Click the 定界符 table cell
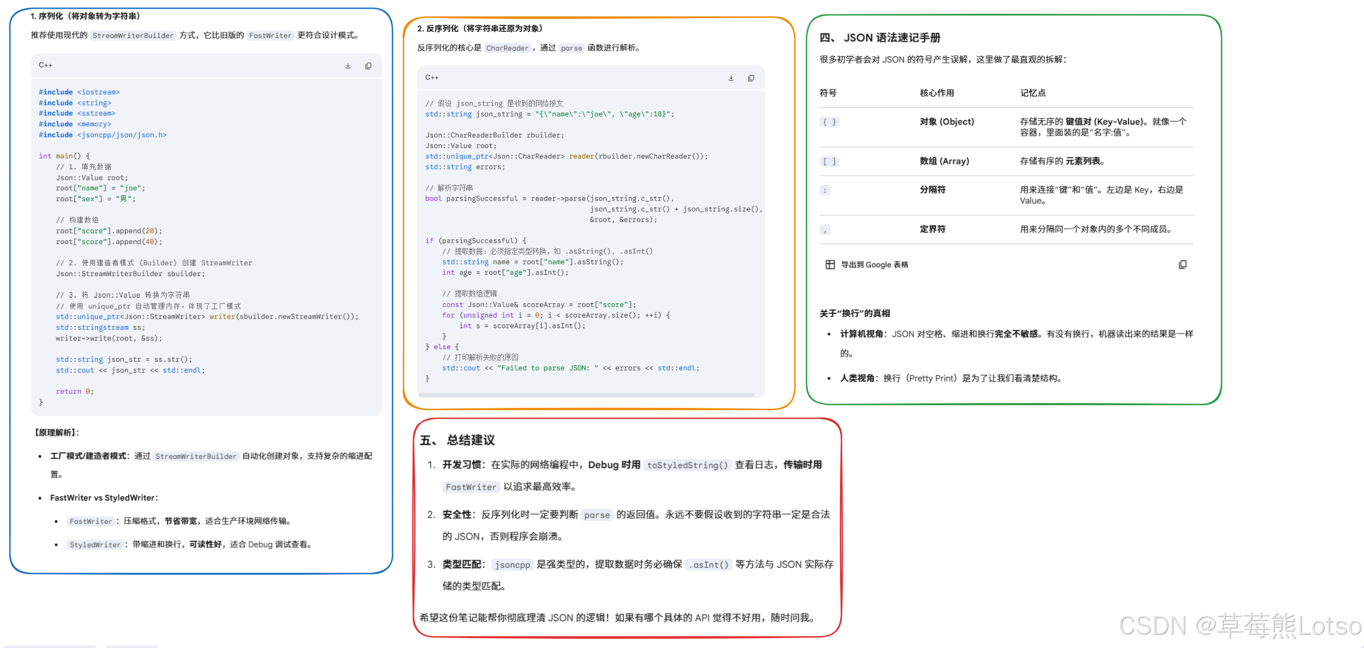 point(932,230)
